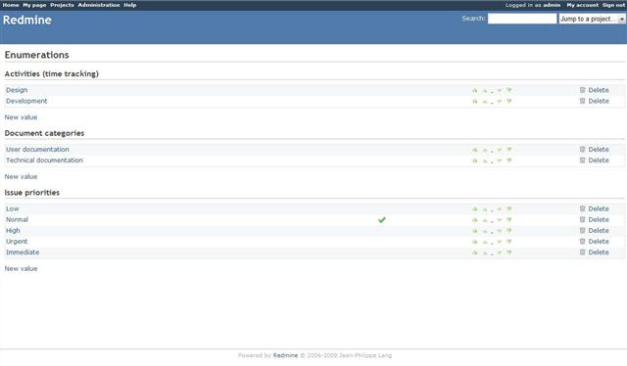Add New value under Issue priorities
The width and height of the screenshot is (627, 366).
21,268
